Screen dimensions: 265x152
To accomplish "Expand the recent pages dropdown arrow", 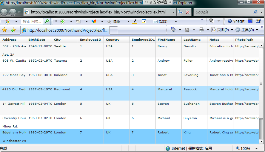I will pyautogui.click(x=19, y=12).
